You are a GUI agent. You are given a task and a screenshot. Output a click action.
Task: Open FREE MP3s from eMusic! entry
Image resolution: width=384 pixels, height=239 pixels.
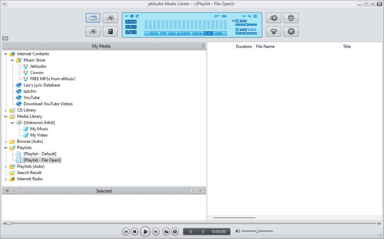coord(52,79)
